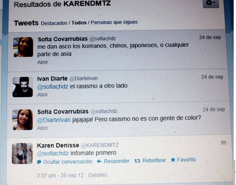Open Detalles of Karen Denisse's tweet
This screenshot has height=185, width=236.
pyautogui.click(x=98, y=175)
